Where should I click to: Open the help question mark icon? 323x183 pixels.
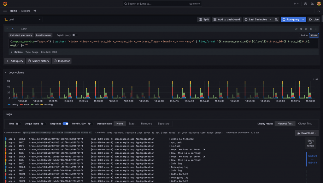pos(305,4)
